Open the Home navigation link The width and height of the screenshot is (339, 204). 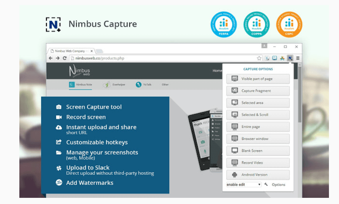217,71
